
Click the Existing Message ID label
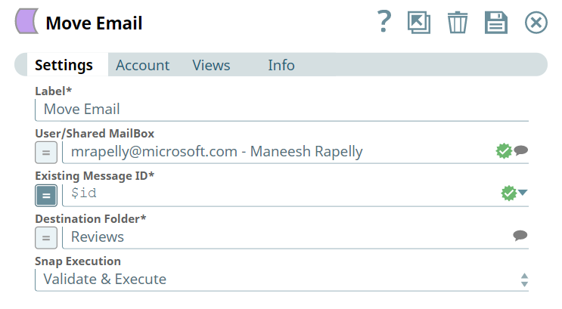[95, 176]
